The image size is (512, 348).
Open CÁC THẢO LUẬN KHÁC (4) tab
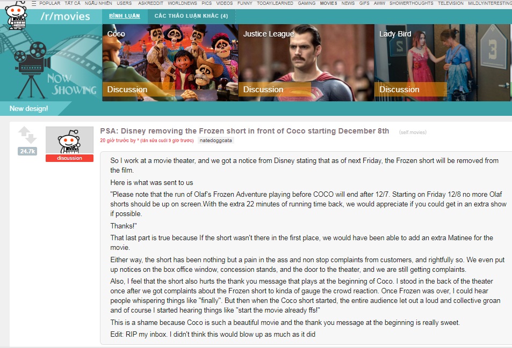pyautogui.click(x=191, y=16)
